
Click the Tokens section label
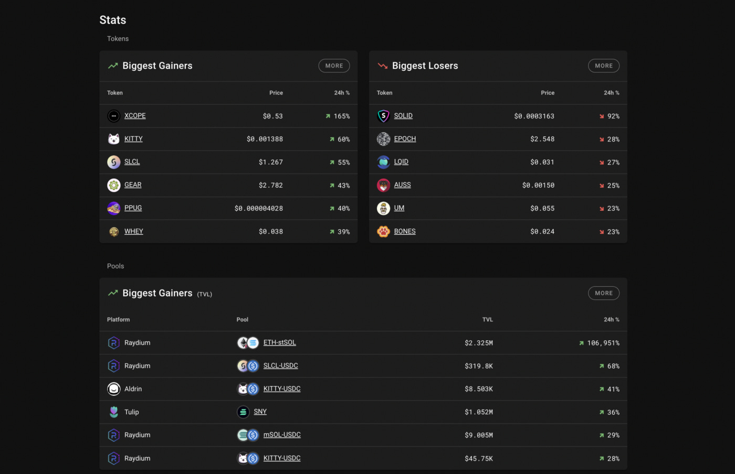pyautogui.click(x=118, y=38)
